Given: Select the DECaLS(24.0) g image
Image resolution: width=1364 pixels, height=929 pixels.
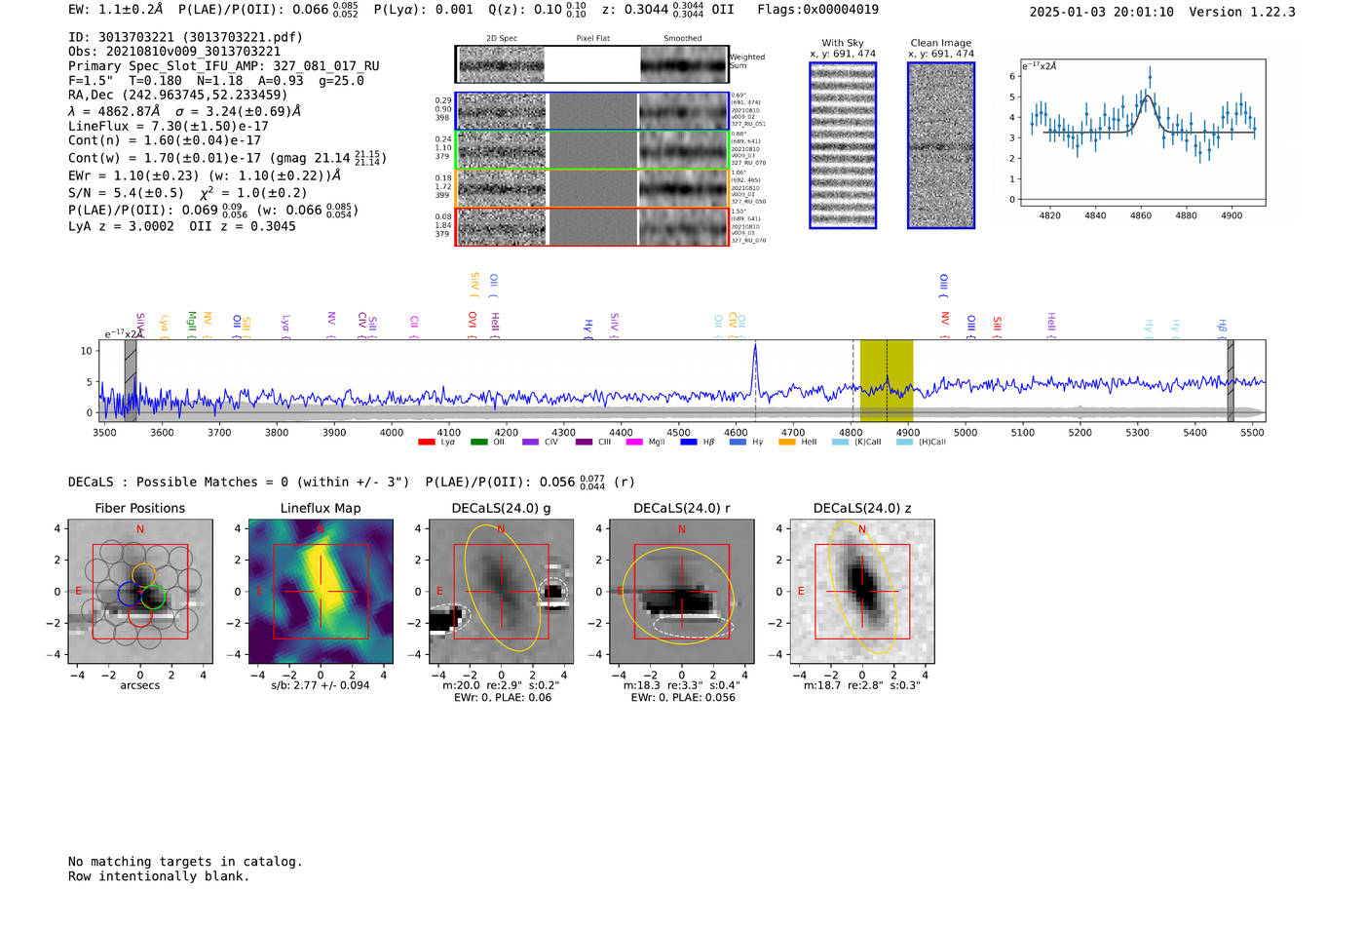Looking at the screenshot, I should 501,592.
